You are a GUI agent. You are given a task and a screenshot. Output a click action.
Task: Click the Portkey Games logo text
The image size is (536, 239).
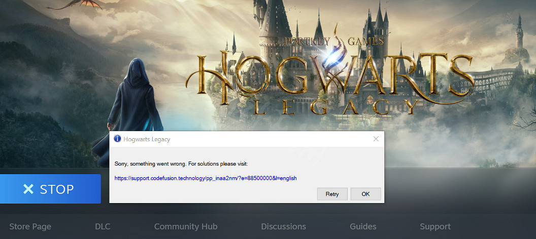point(334,42)
